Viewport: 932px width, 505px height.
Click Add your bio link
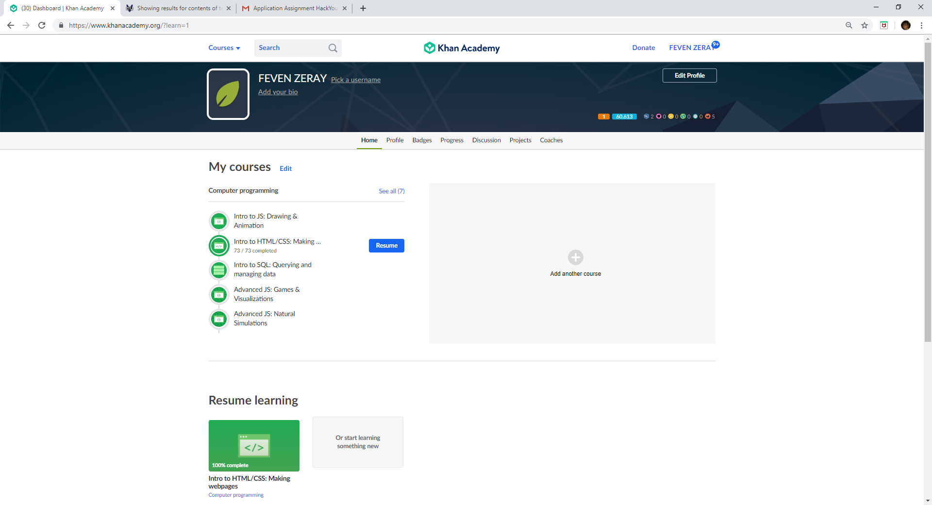coord(278,92)
